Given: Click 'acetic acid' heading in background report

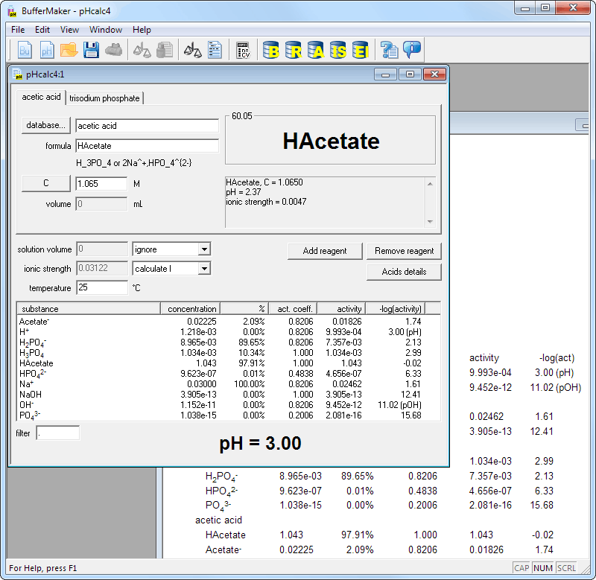Looking at the screenshot, I should coord(218,520).
